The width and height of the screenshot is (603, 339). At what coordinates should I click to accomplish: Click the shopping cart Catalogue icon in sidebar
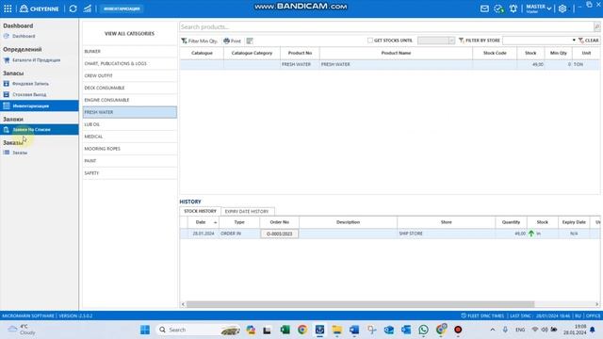click(x=7, y=60)
